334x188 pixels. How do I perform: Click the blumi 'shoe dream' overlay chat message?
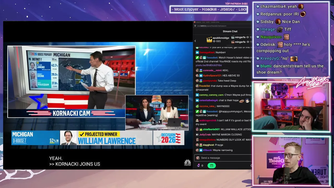[290, 69]
